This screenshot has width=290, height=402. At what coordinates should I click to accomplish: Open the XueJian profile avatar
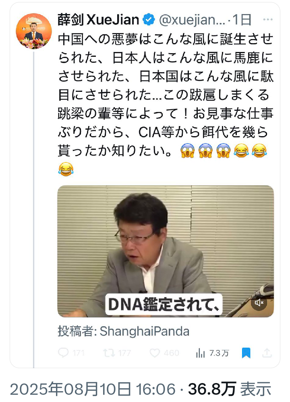[33, 31]
